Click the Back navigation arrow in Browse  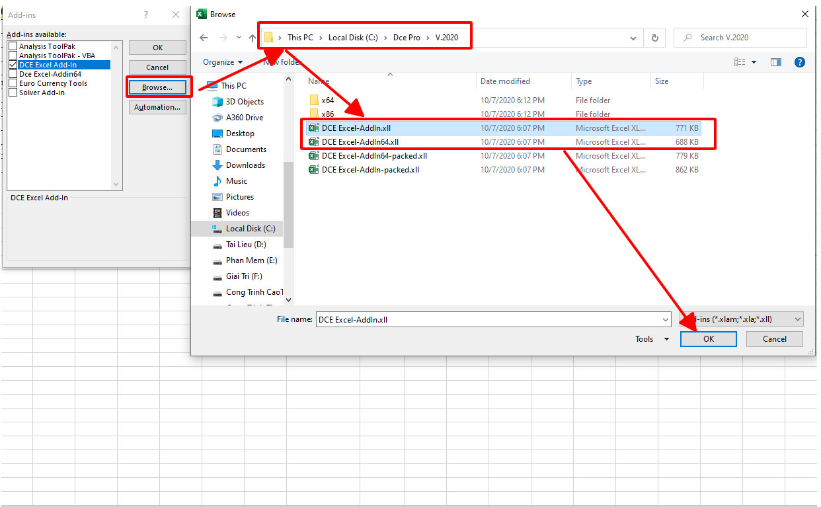[x=204, y=38]
